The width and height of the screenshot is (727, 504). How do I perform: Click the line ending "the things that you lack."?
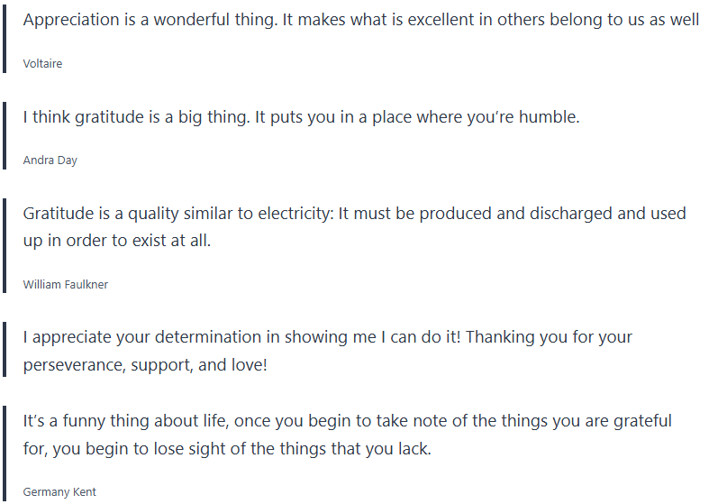(227, 449)
